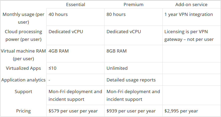Select Monthly usage (per user) row label
The image size is (221, 117).
[x=23, y=18]
